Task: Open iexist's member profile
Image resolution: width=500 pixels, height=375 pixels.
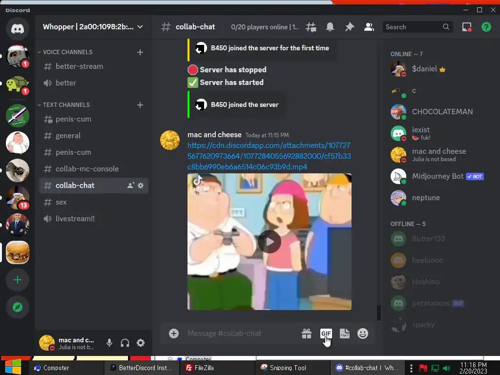Action: 440,133
